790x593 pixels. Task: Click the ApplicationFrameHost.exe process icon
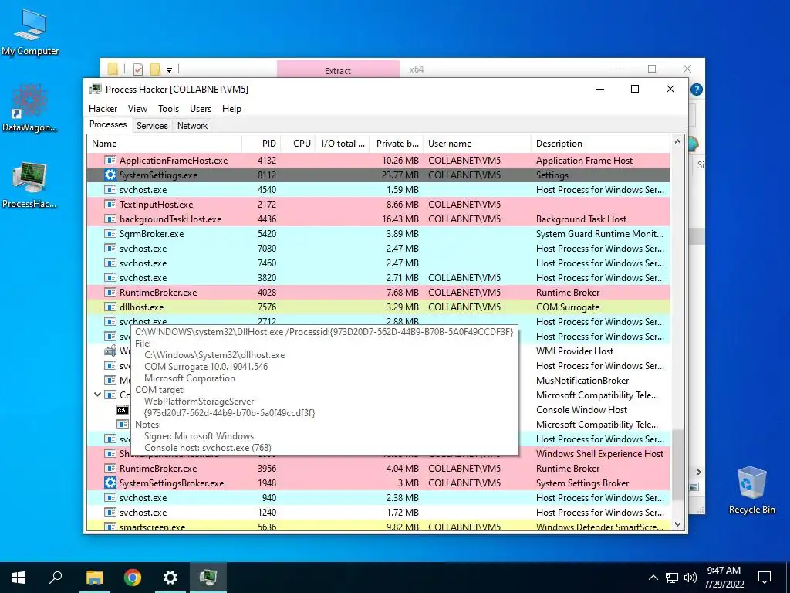point(110,161)
